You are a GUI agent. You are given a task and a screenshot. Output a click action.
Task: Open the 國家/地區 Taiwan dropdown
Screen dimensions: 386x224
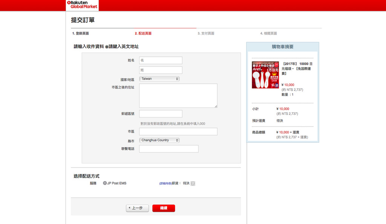point(159,79)
